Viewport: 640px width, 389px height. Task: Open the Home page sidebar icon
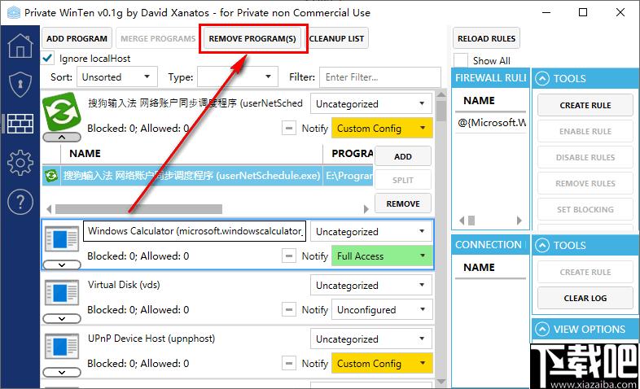[x=20, y=46]
